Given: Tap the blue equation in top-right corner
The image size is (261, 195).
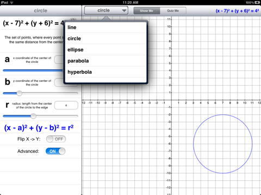Looking at the screenshot, I should pos(237,11).
